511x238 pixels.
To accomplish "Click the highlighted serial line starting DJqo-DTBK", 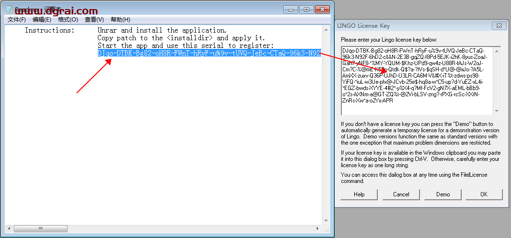I will pos(209,53).
